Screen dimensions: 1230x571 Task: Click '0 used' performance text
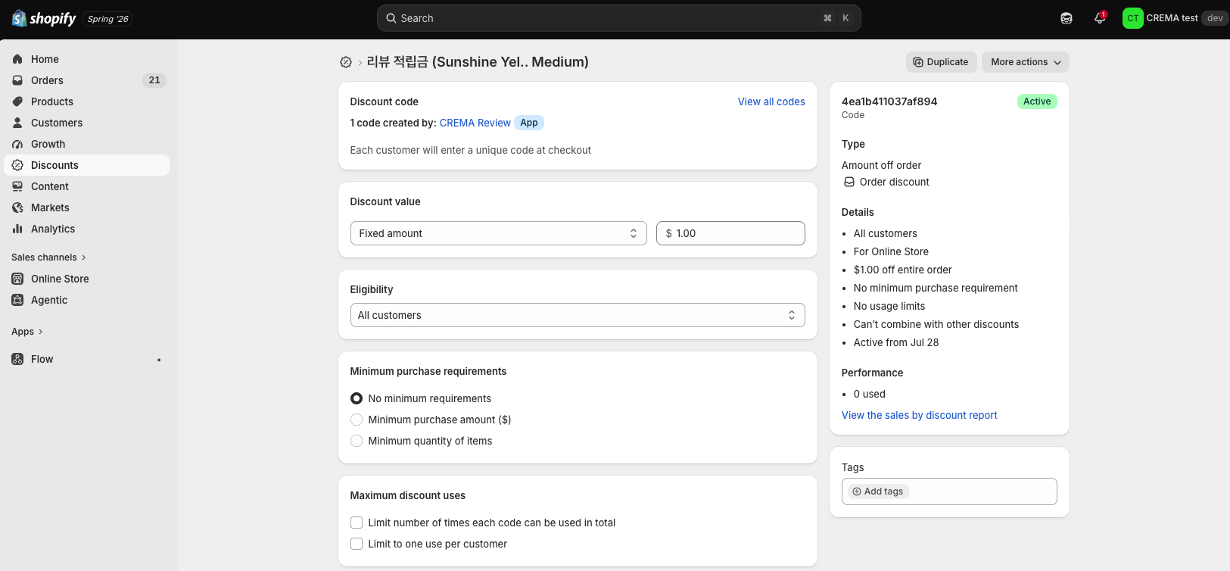coord(870,394)
